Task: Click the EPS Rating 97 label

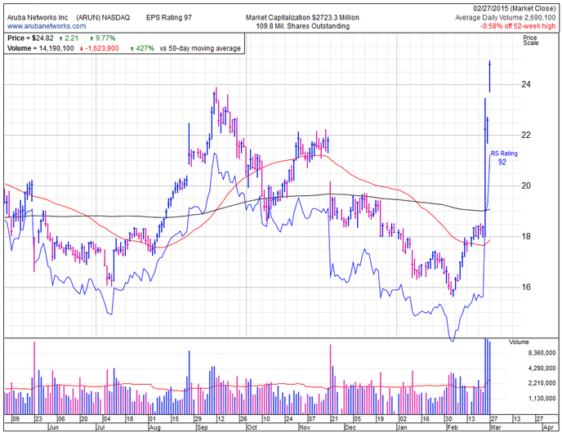Action: tap(169, 17)
